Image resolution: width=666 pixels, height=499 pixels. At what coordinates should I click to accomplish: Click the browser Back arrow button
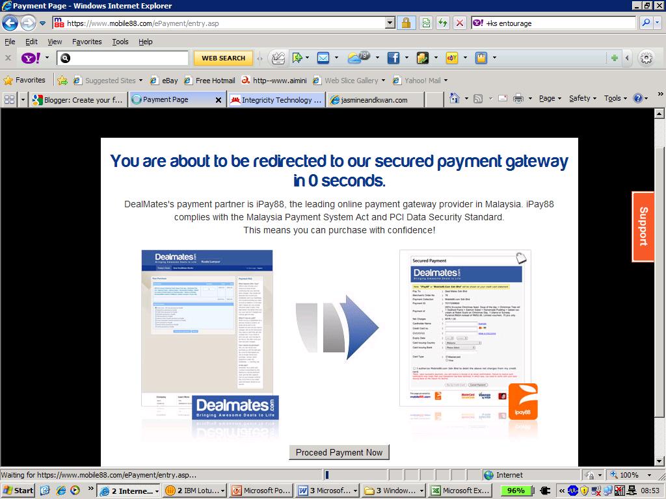tap(10, 23)
